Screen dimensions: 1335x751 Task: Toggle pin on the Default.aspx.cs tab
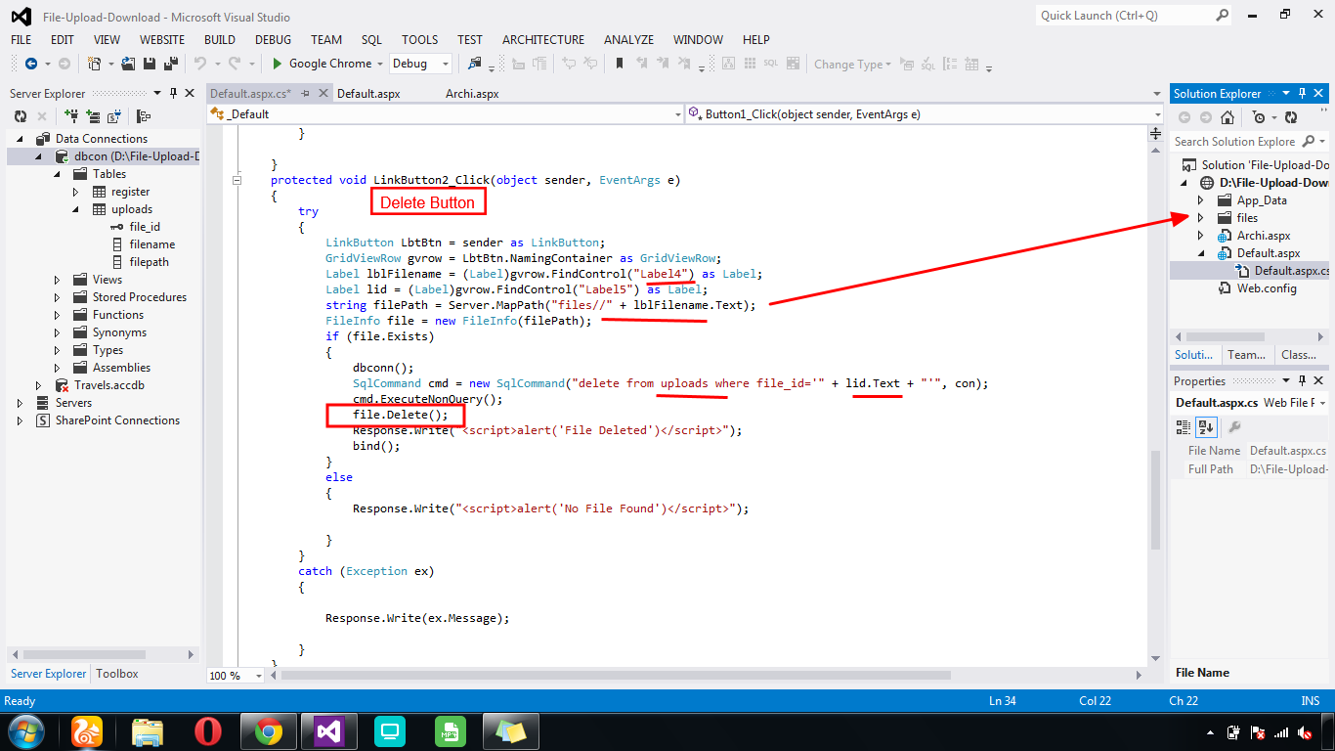[306, 94]
